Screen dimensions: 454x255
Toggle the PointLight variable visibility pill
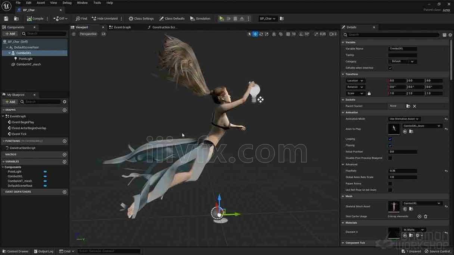point(45,172)
